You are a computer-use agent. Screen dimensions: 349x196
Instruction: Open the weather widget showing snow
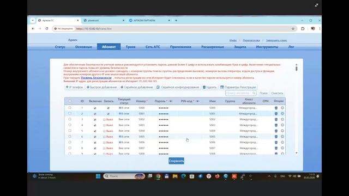[x=44, y=176]
